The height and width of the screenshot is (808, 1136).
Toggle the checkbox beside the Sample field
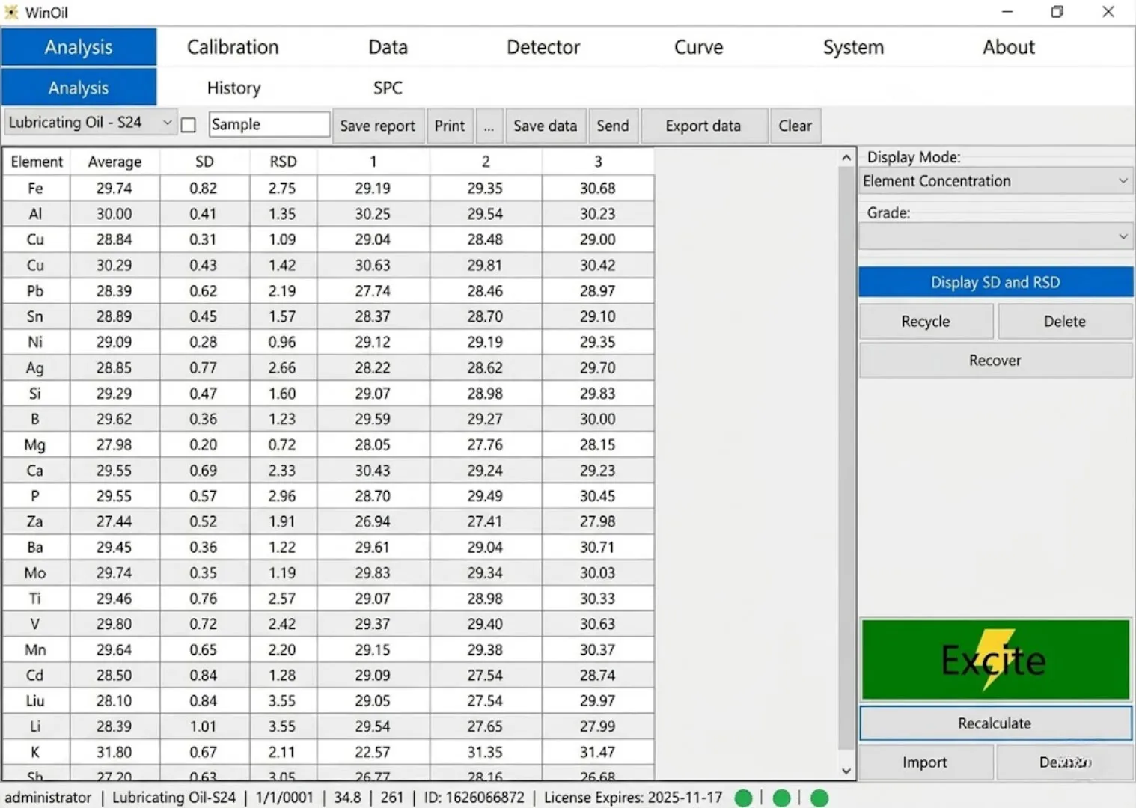(x=189, y=125)
